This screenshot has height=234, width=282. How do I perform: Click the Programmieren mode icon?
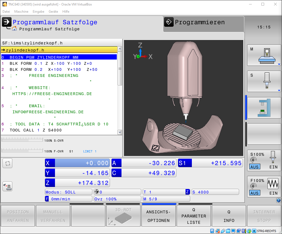coord(169,22)
